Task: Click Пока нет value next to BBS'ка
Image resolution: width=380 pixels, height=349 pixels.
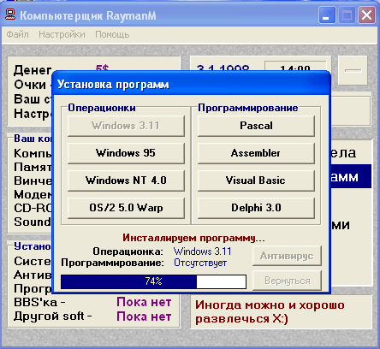Action: [144, 302]
